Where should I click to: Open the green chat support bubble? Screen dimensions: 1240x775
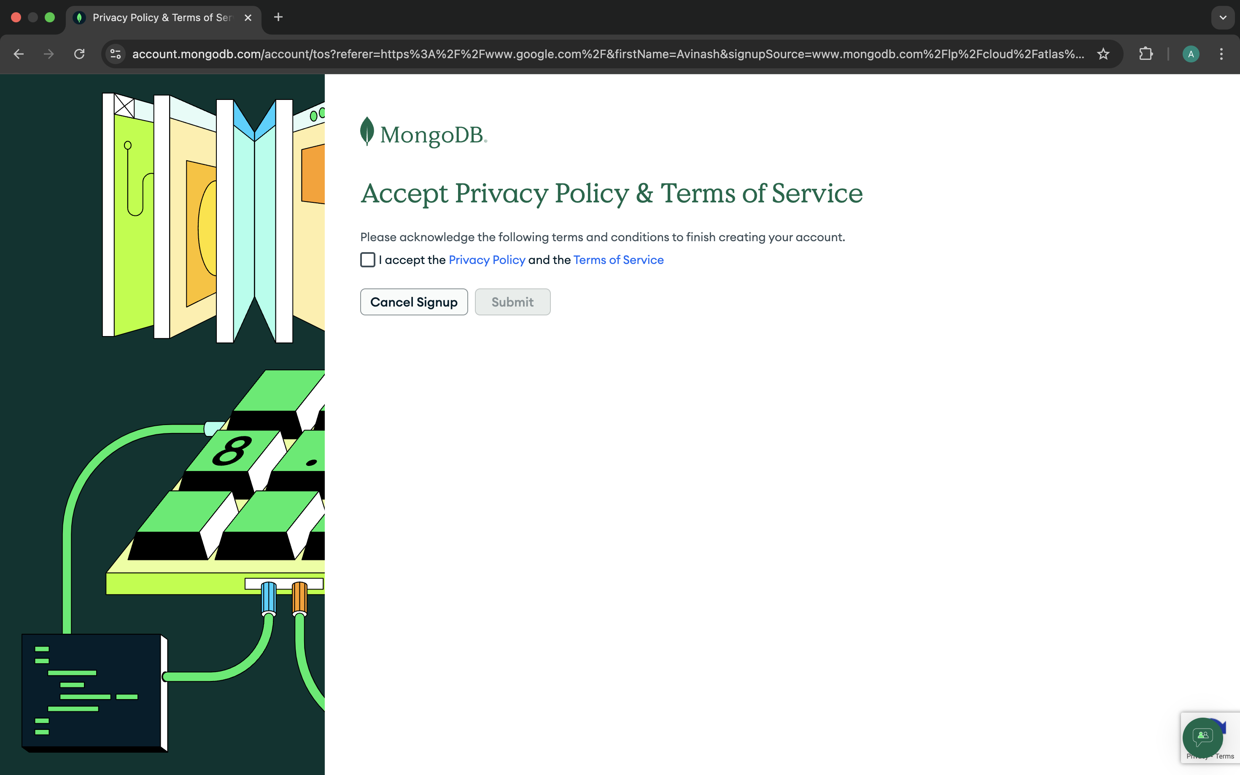click(x=1202, y=737)
